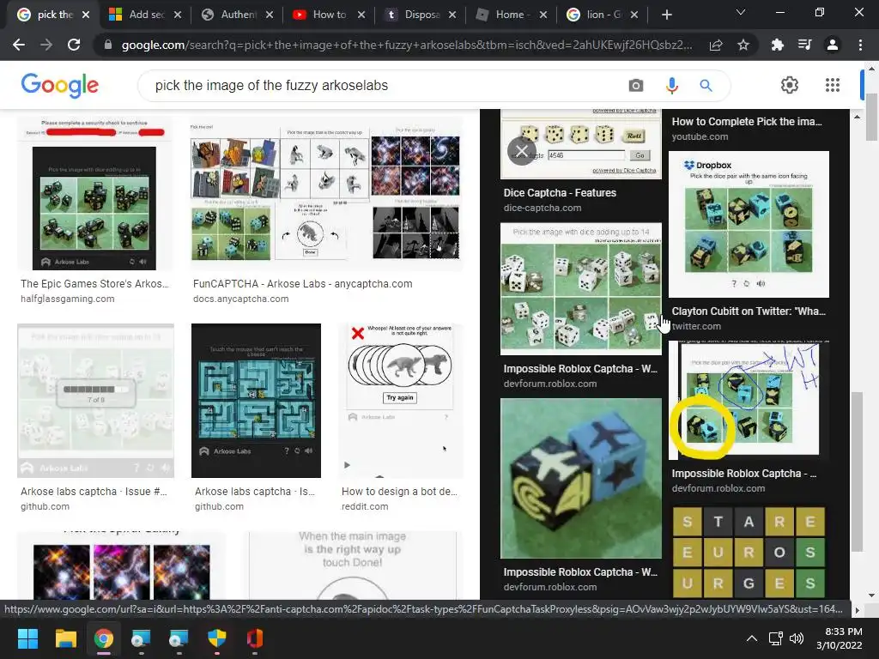The image size is (879, 659).
Task: Open the Windows Start menu
Action: [27, 638]
